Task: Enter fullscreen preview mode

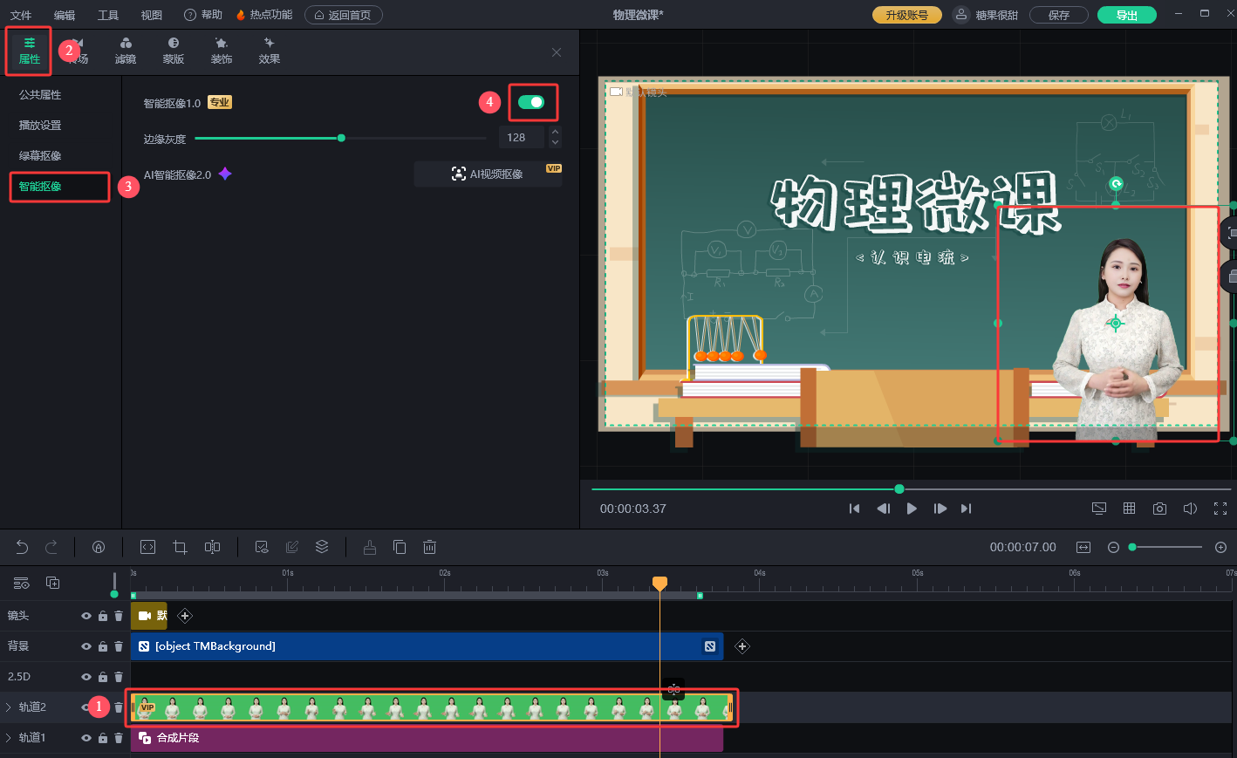Action: [1220, 509]
